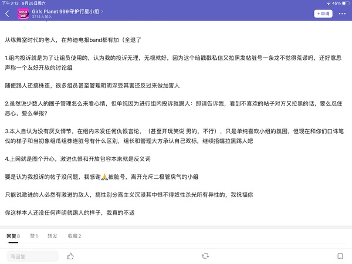This screenshot has height=264, width=352.
Task: Switch to the 转发 tab
Action: (52, 236)
